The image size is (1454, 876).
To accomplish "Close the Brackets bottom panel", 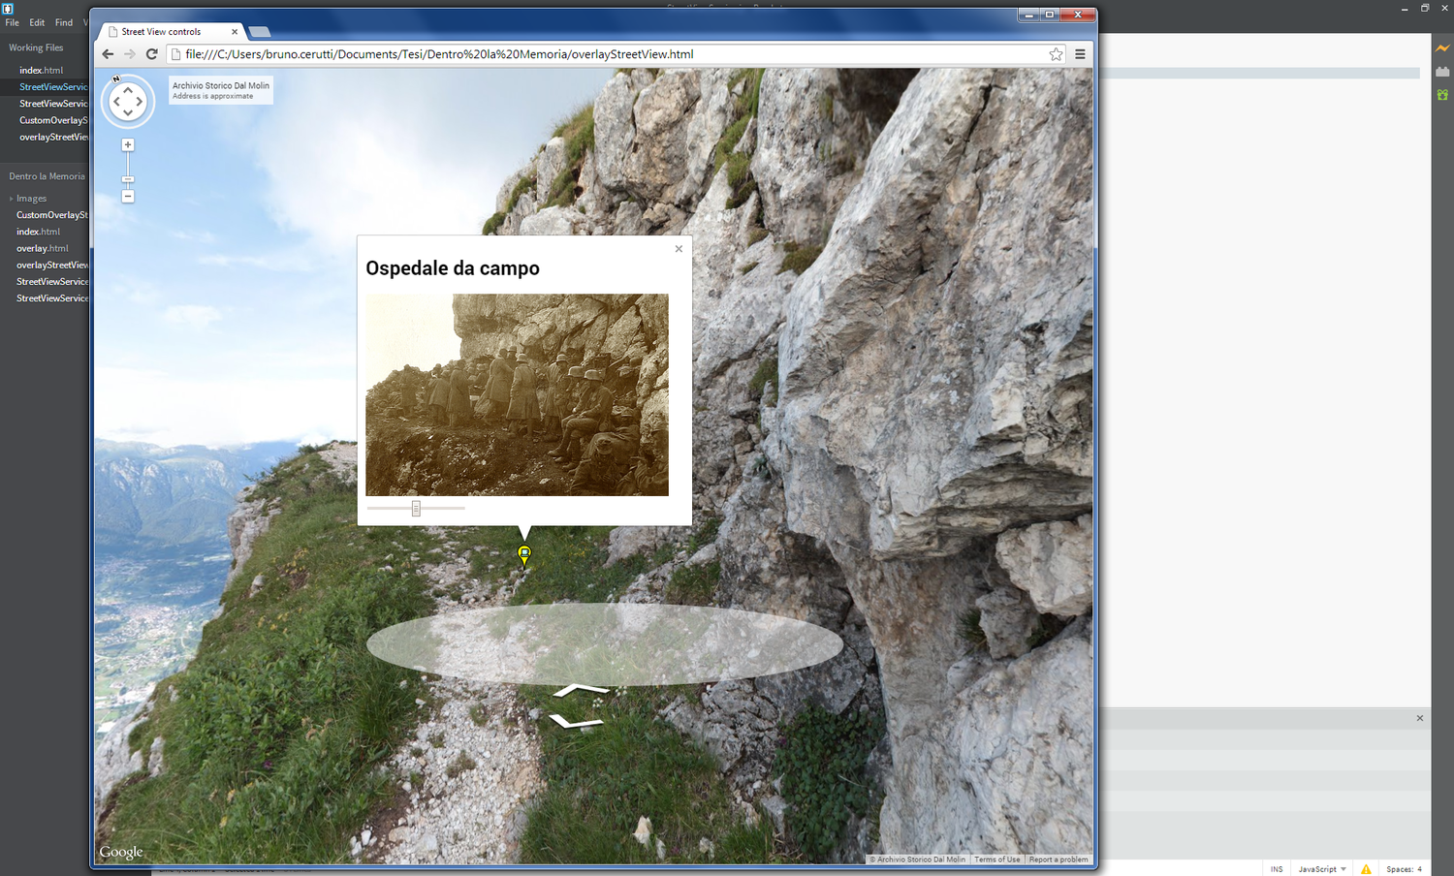I will [1420, 718].
